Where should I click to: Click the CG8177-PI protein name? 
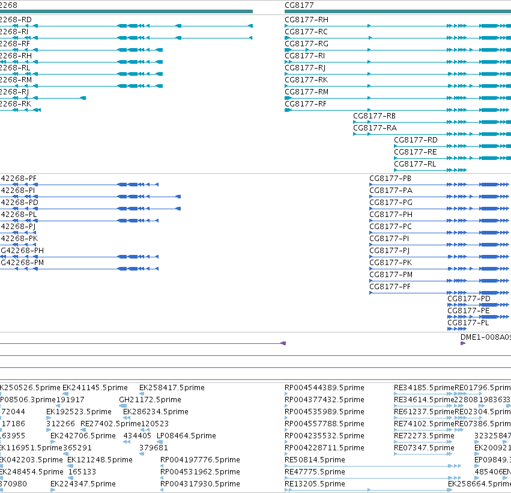pos(389,239)
